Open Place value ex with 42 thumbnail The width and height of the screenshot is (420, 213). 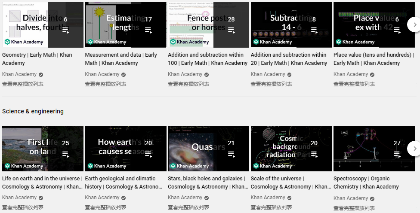pyautogui.click(x=374, y=24)
